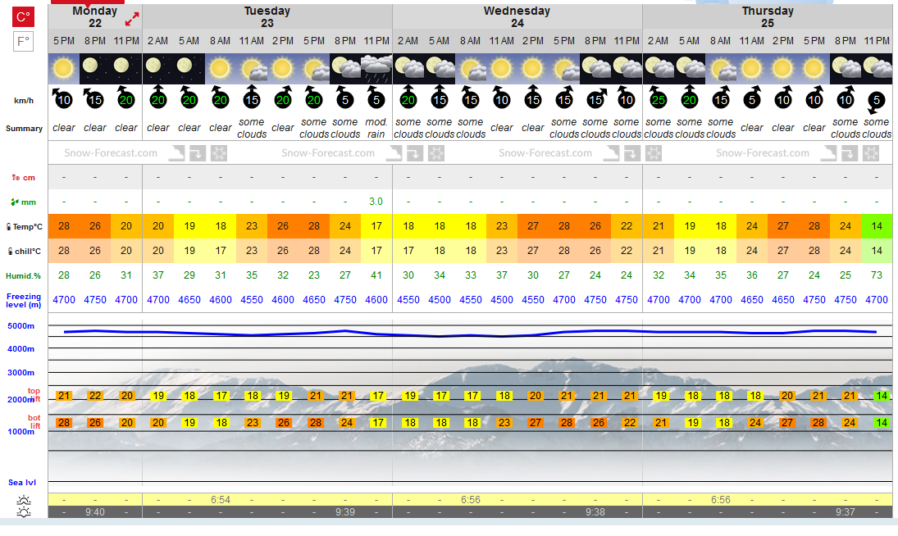This screenshot has width=898, height=536.
Task: Click Thursday 11 PM wind icon showing 5
Action: (877, 102)
